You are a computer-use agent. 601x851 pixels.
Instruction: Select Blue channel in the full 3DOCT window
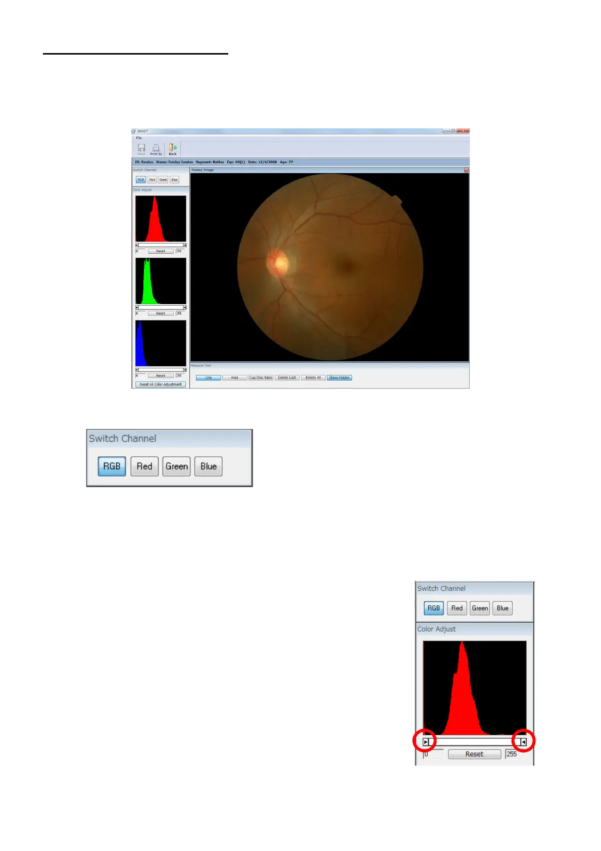[x=174, y=180]
